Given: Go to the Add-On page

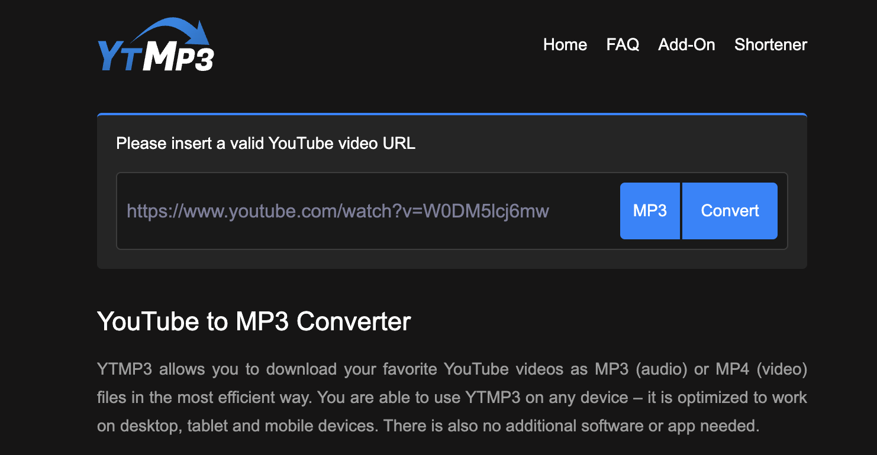Looking at the screenshot, I should click(686, 45).
